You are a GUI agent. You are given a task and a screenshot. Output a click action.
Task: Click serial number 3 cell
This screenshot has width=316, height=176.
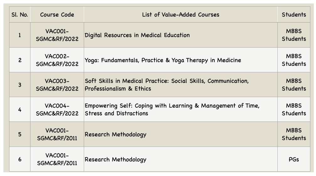pos(20,85)
